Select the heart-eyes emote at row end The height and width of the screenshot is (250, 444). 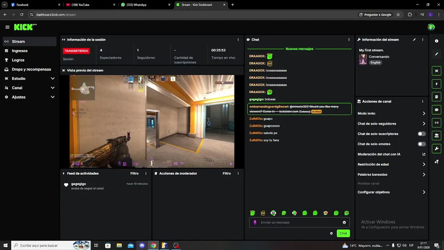[347, 213]
